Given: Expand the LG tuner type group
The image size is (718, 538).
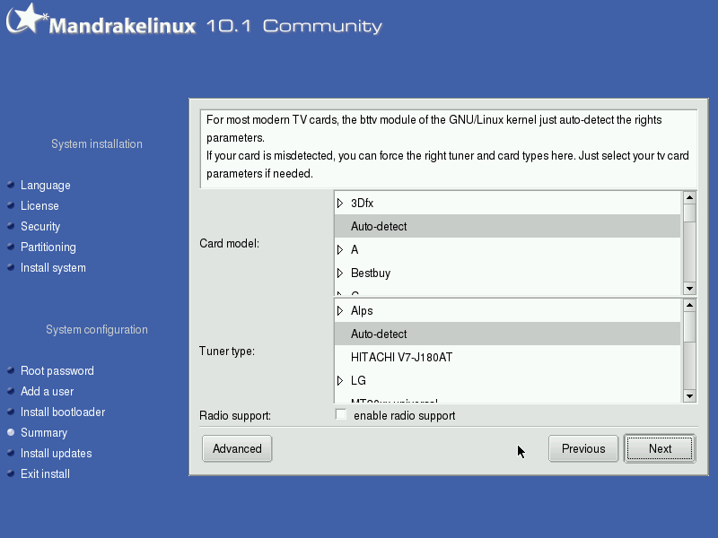Looking at the screenshot, I should pyautogui.click(x=340, y=380).
